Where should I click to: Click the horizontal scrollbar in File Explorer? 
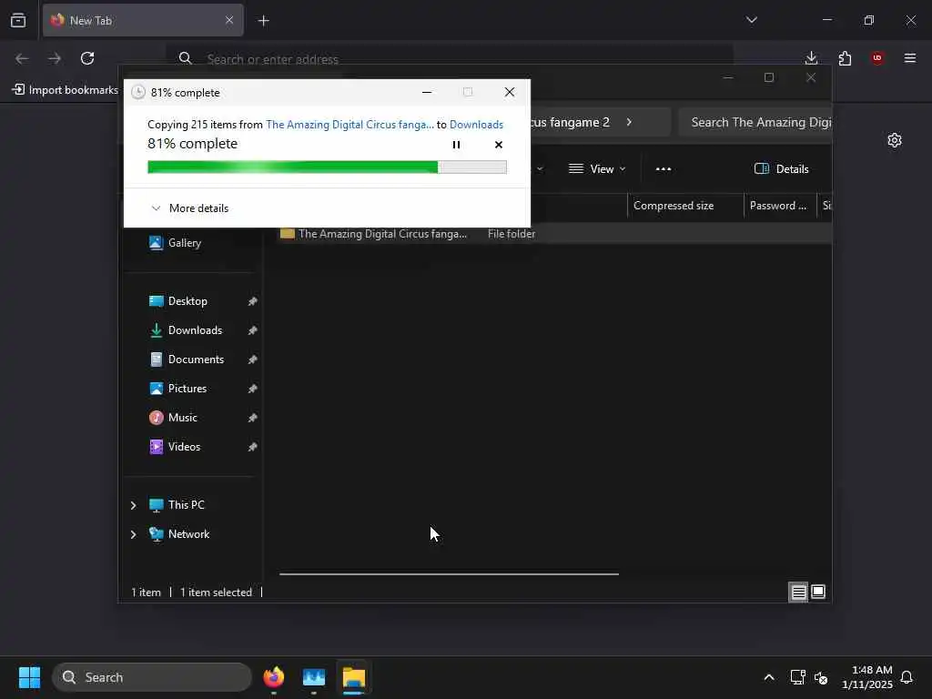pos(449,574)
